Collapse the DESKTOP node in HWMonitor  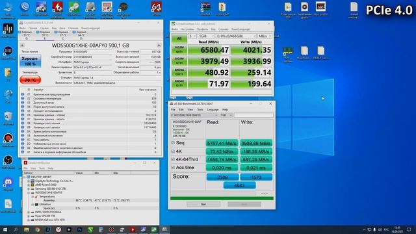(x=25, y=177)
